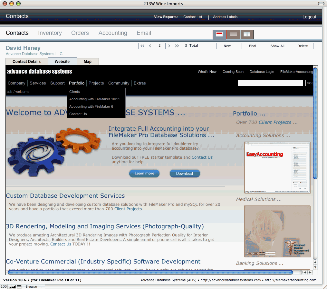
Task: Toggle the status toolbar icon
Action: (x=19, y=287)
